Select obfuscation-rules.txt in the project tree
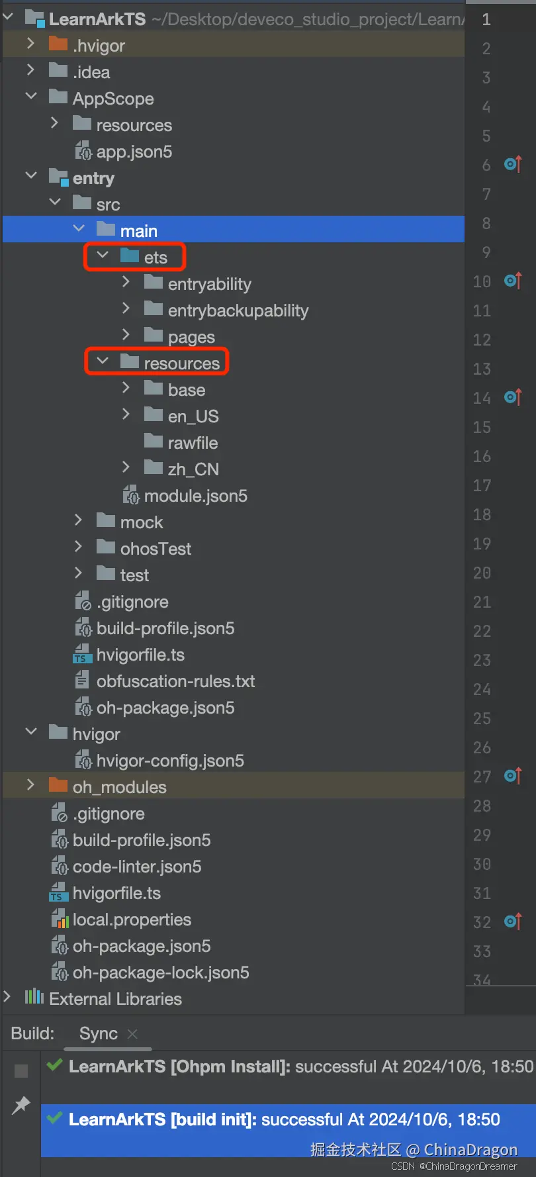 (x=175, y=681)
